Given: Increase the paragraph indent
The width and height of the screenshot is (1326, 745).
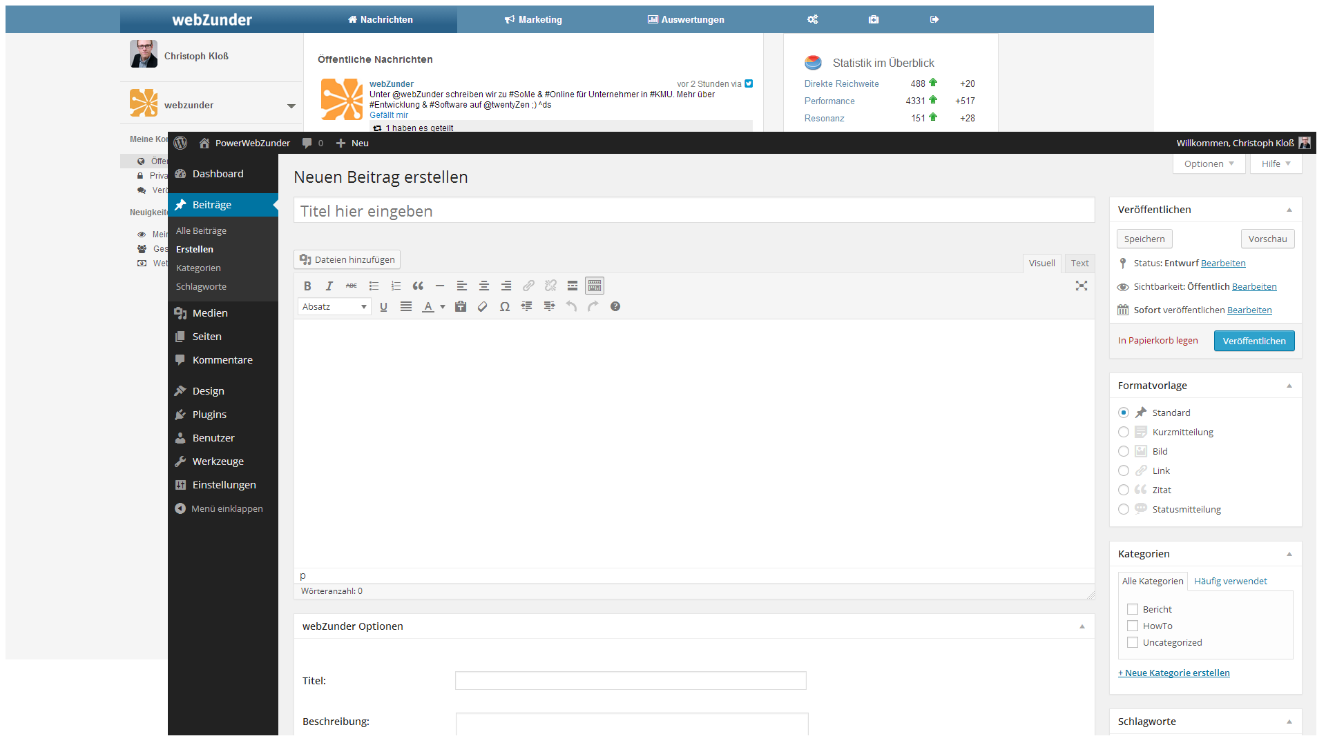Looking at the screenshot, I should [x=549, y=306].
